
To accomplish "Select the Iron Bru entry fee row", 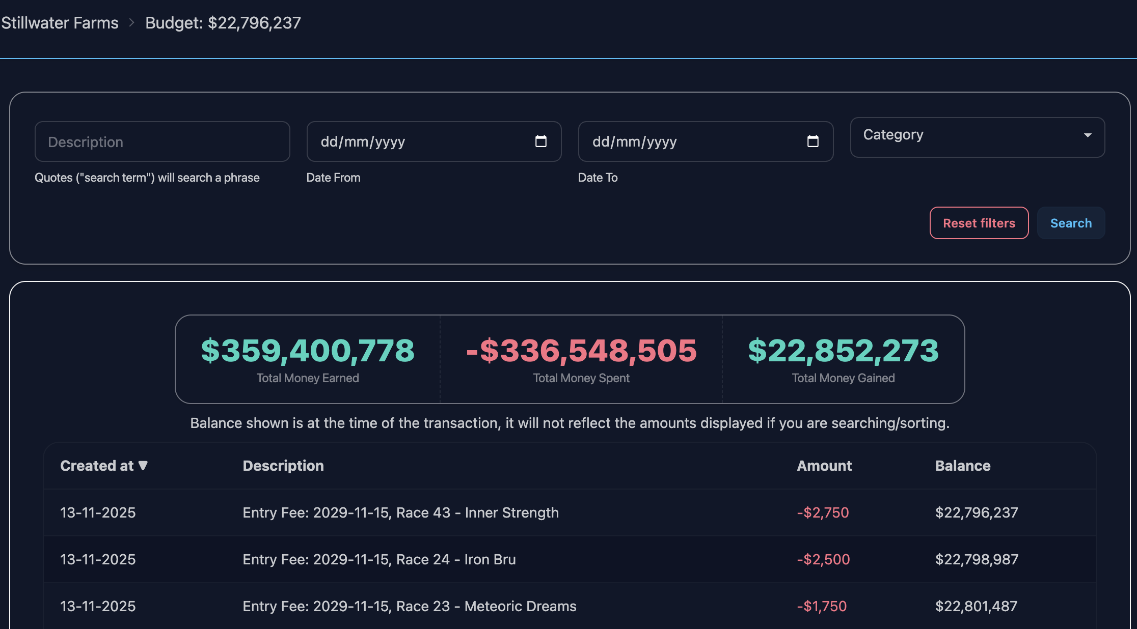I will tap(379, 559).
